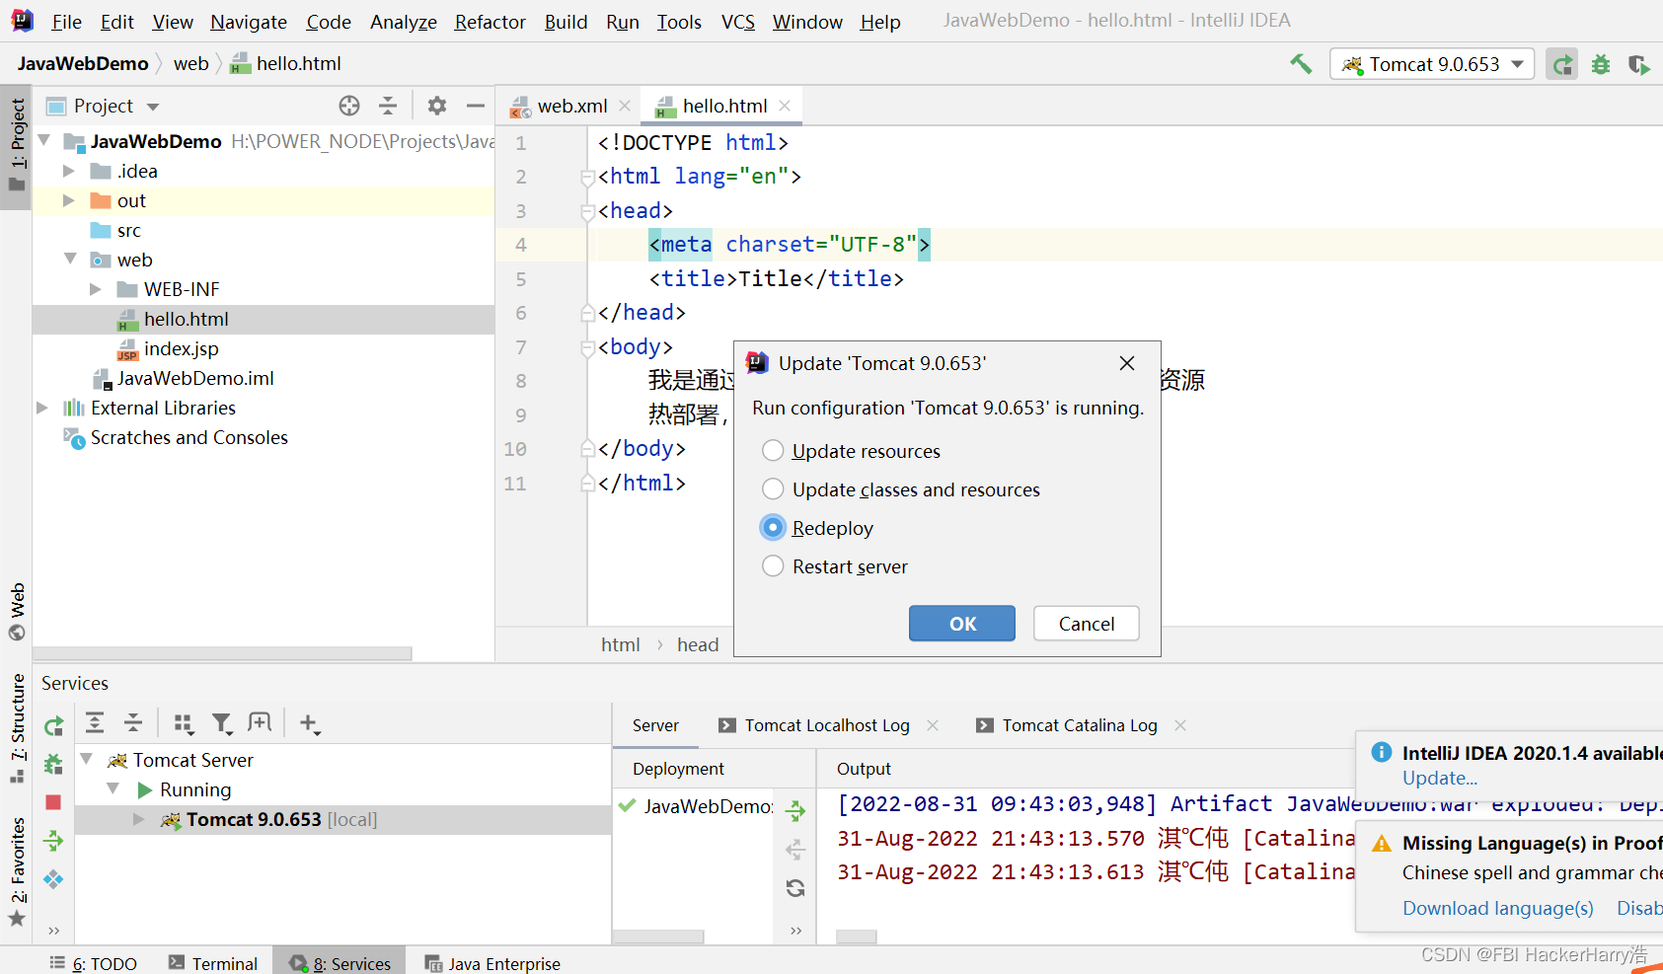Expand the WEB-INF folder
Screen dimensions: 1663x974
96,289
